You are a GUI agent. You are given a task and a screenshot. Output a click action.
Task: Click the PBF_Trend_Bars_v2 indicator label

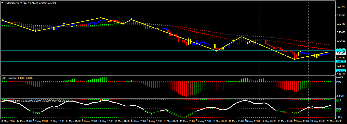coord(13,101)
